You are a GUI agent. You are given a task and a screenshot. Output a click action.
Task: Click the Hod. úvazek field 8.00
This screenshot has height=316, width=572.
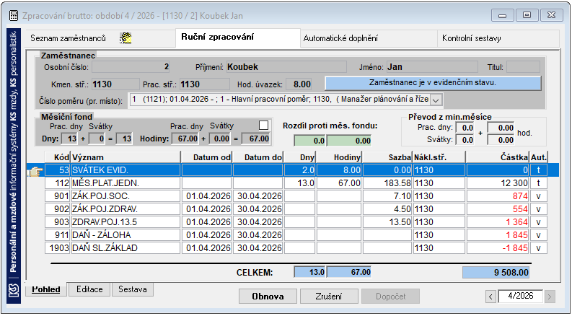299,84
